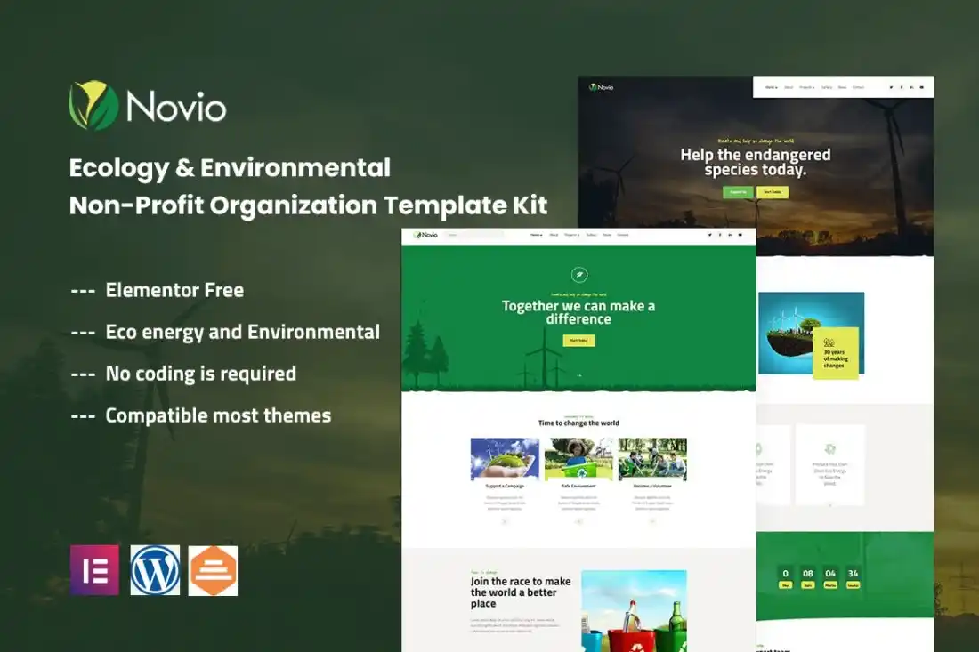The image size is (979, 652).
Task: Click the circular leaf icon above the green hero heading
Action: pos(578,275)
